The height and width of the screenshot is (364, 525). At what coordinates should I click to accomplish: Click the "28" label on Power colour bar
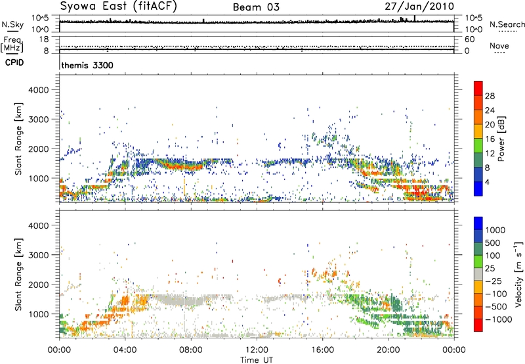490,96
